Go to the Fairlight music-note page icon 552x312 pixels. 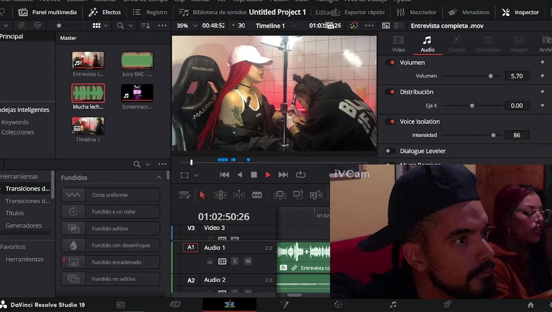click(x=393, y=305)
